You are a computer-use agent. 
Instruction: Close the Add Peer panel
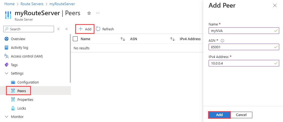(x=275, y=5)
